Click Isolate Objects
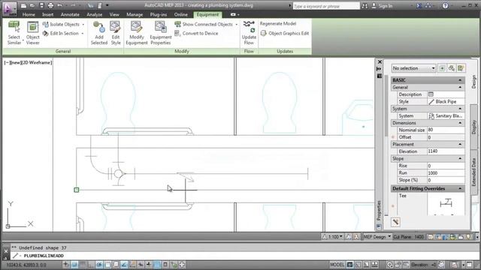This screenshot has width=481, height=270. point(61,24)
